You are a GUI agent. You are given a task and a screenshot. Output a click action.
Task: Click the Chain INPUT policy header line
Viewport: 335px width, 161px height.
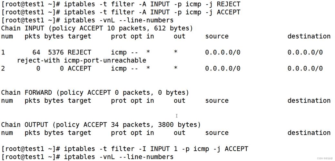pos(97,28)
